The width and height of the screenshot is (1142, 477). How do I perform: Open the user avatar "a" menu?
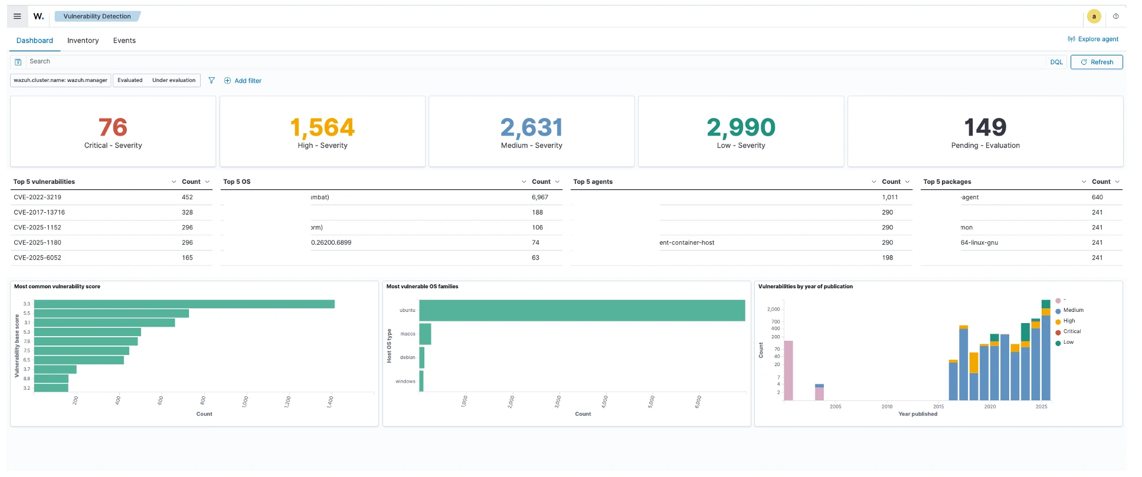[x=1094, y=17]
